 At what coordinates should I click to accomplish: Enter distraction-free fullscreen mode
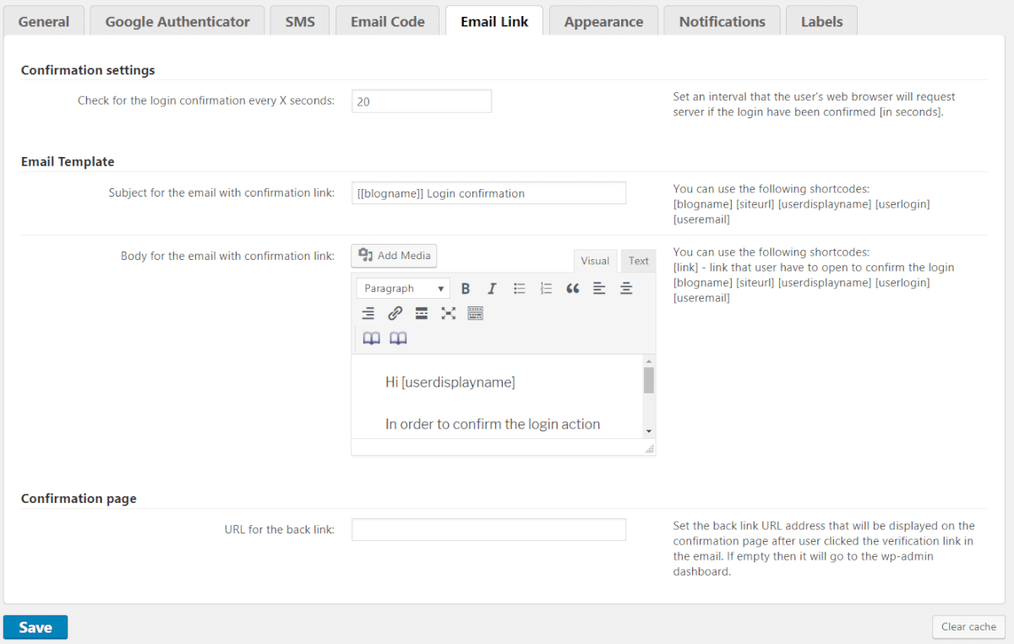(448, 314)
